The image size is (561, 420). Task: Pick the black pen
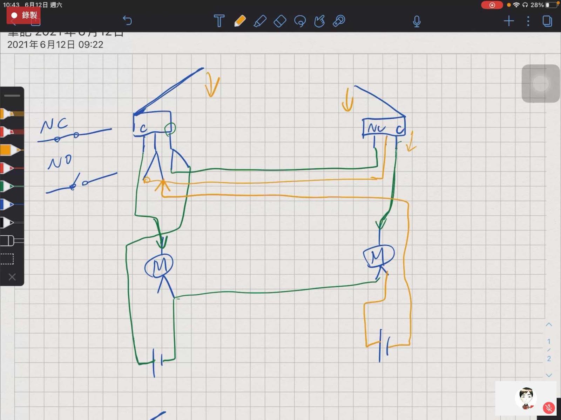[x=12, y=222]
